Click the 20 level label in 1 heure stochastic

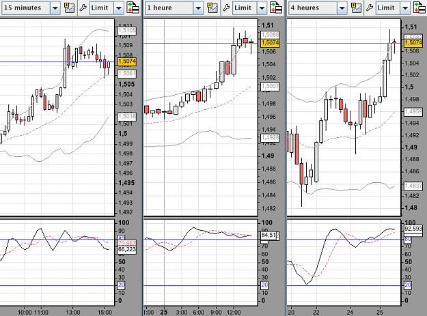click(264, 285)
